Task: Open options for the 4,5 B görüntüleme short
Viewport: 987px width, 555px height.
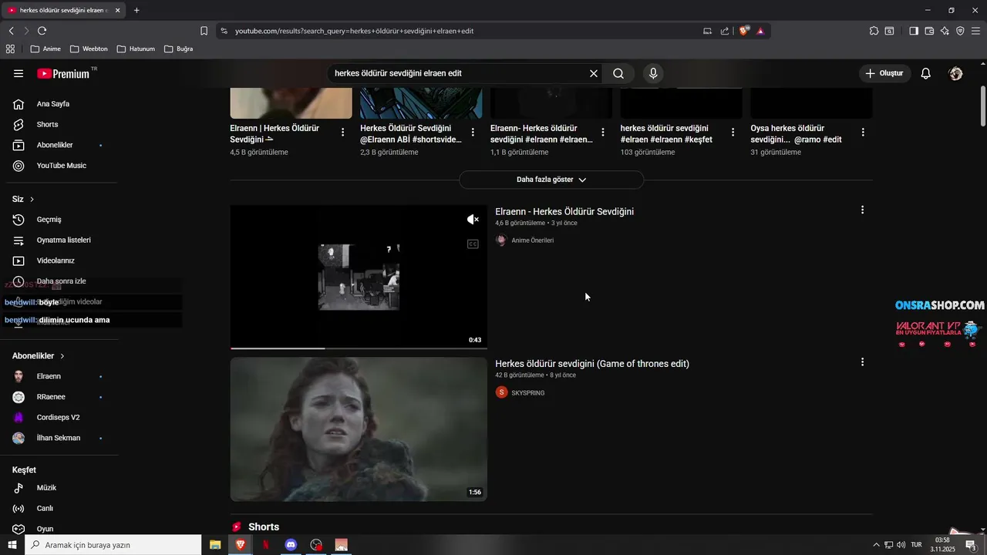Action: click(342, 132)
